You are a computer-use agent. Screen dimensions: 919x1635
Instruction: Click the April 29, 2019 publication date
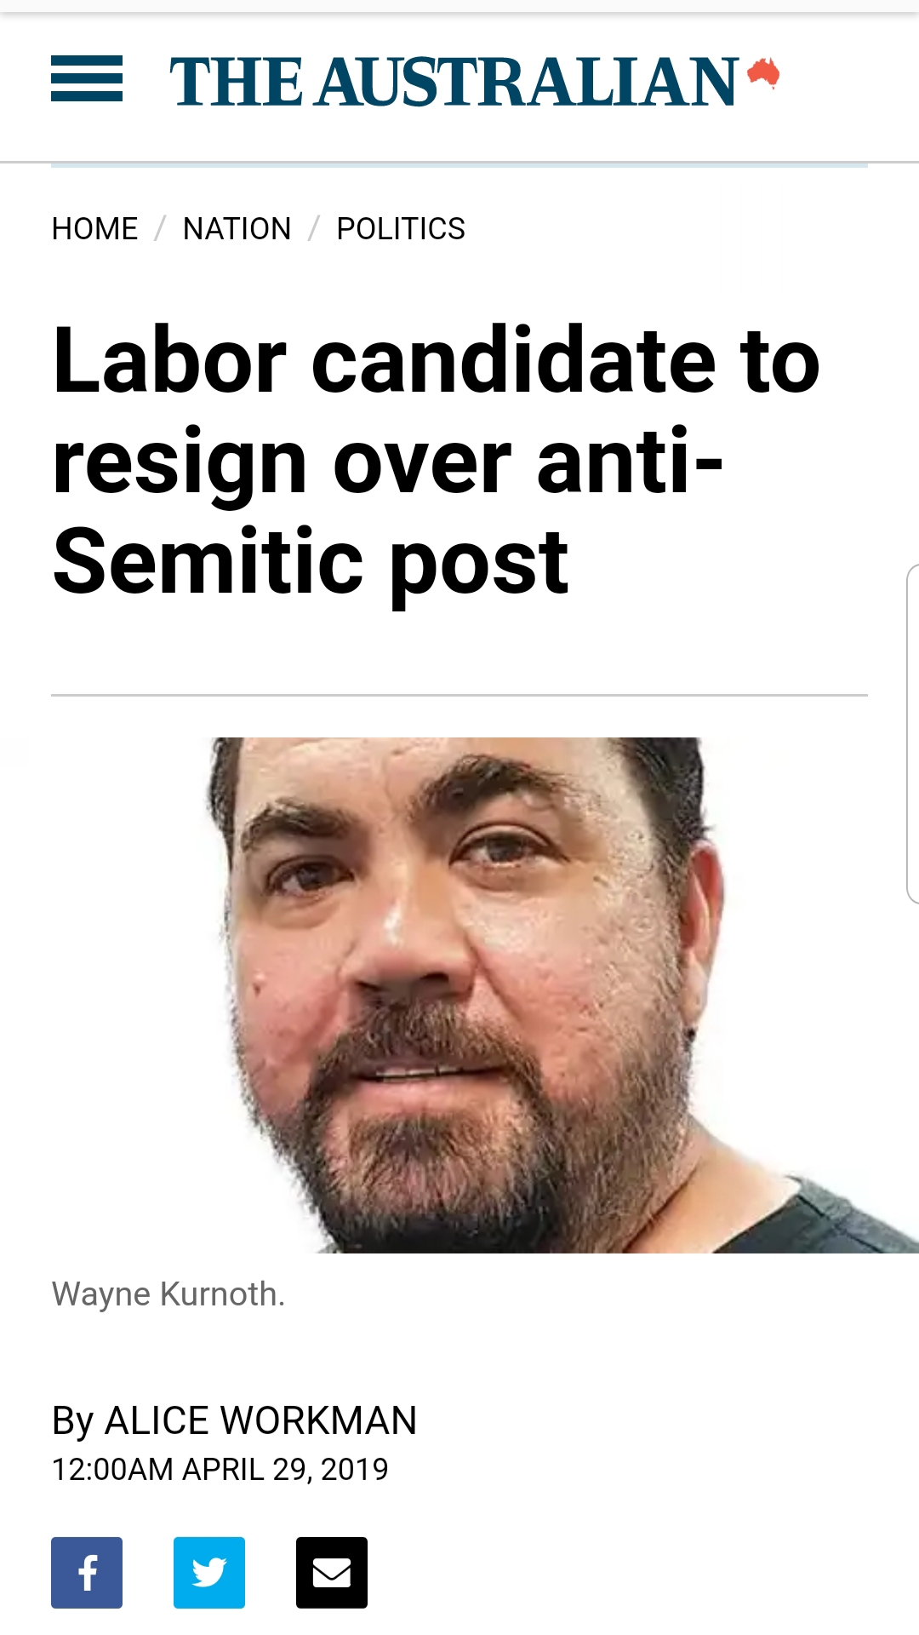click(220, 1469)
